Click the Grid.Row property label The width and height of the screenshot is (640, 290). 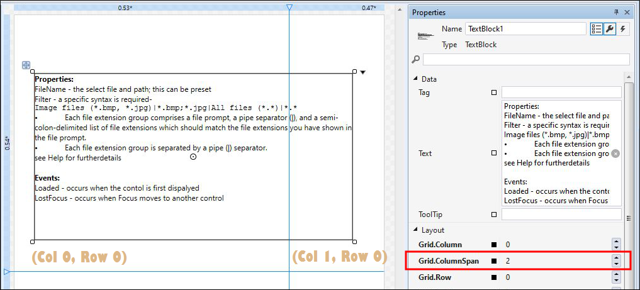(435, 277)
